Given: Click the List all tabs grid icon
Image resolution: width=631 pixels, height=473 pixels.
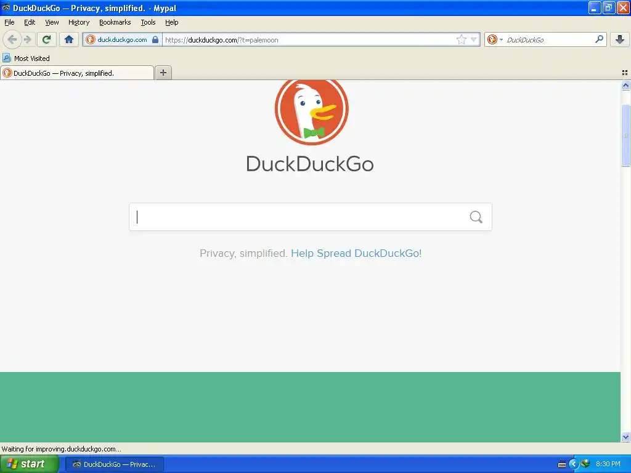Looking at the screenshot, I should pos(625,73).
